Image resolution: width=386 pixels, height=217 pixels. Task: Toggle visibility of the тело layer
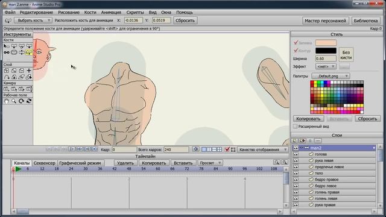pos(296,173)
